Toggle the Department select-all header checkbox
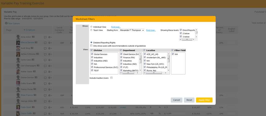266x116 pixels. point(121,50)
